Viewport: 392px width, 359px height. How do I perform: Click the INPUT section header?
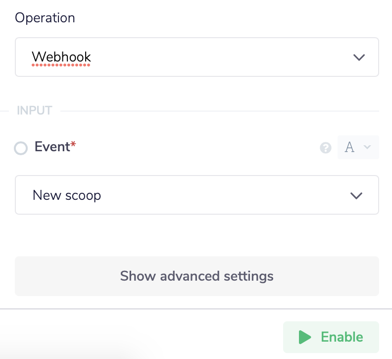tap(35, 111)
